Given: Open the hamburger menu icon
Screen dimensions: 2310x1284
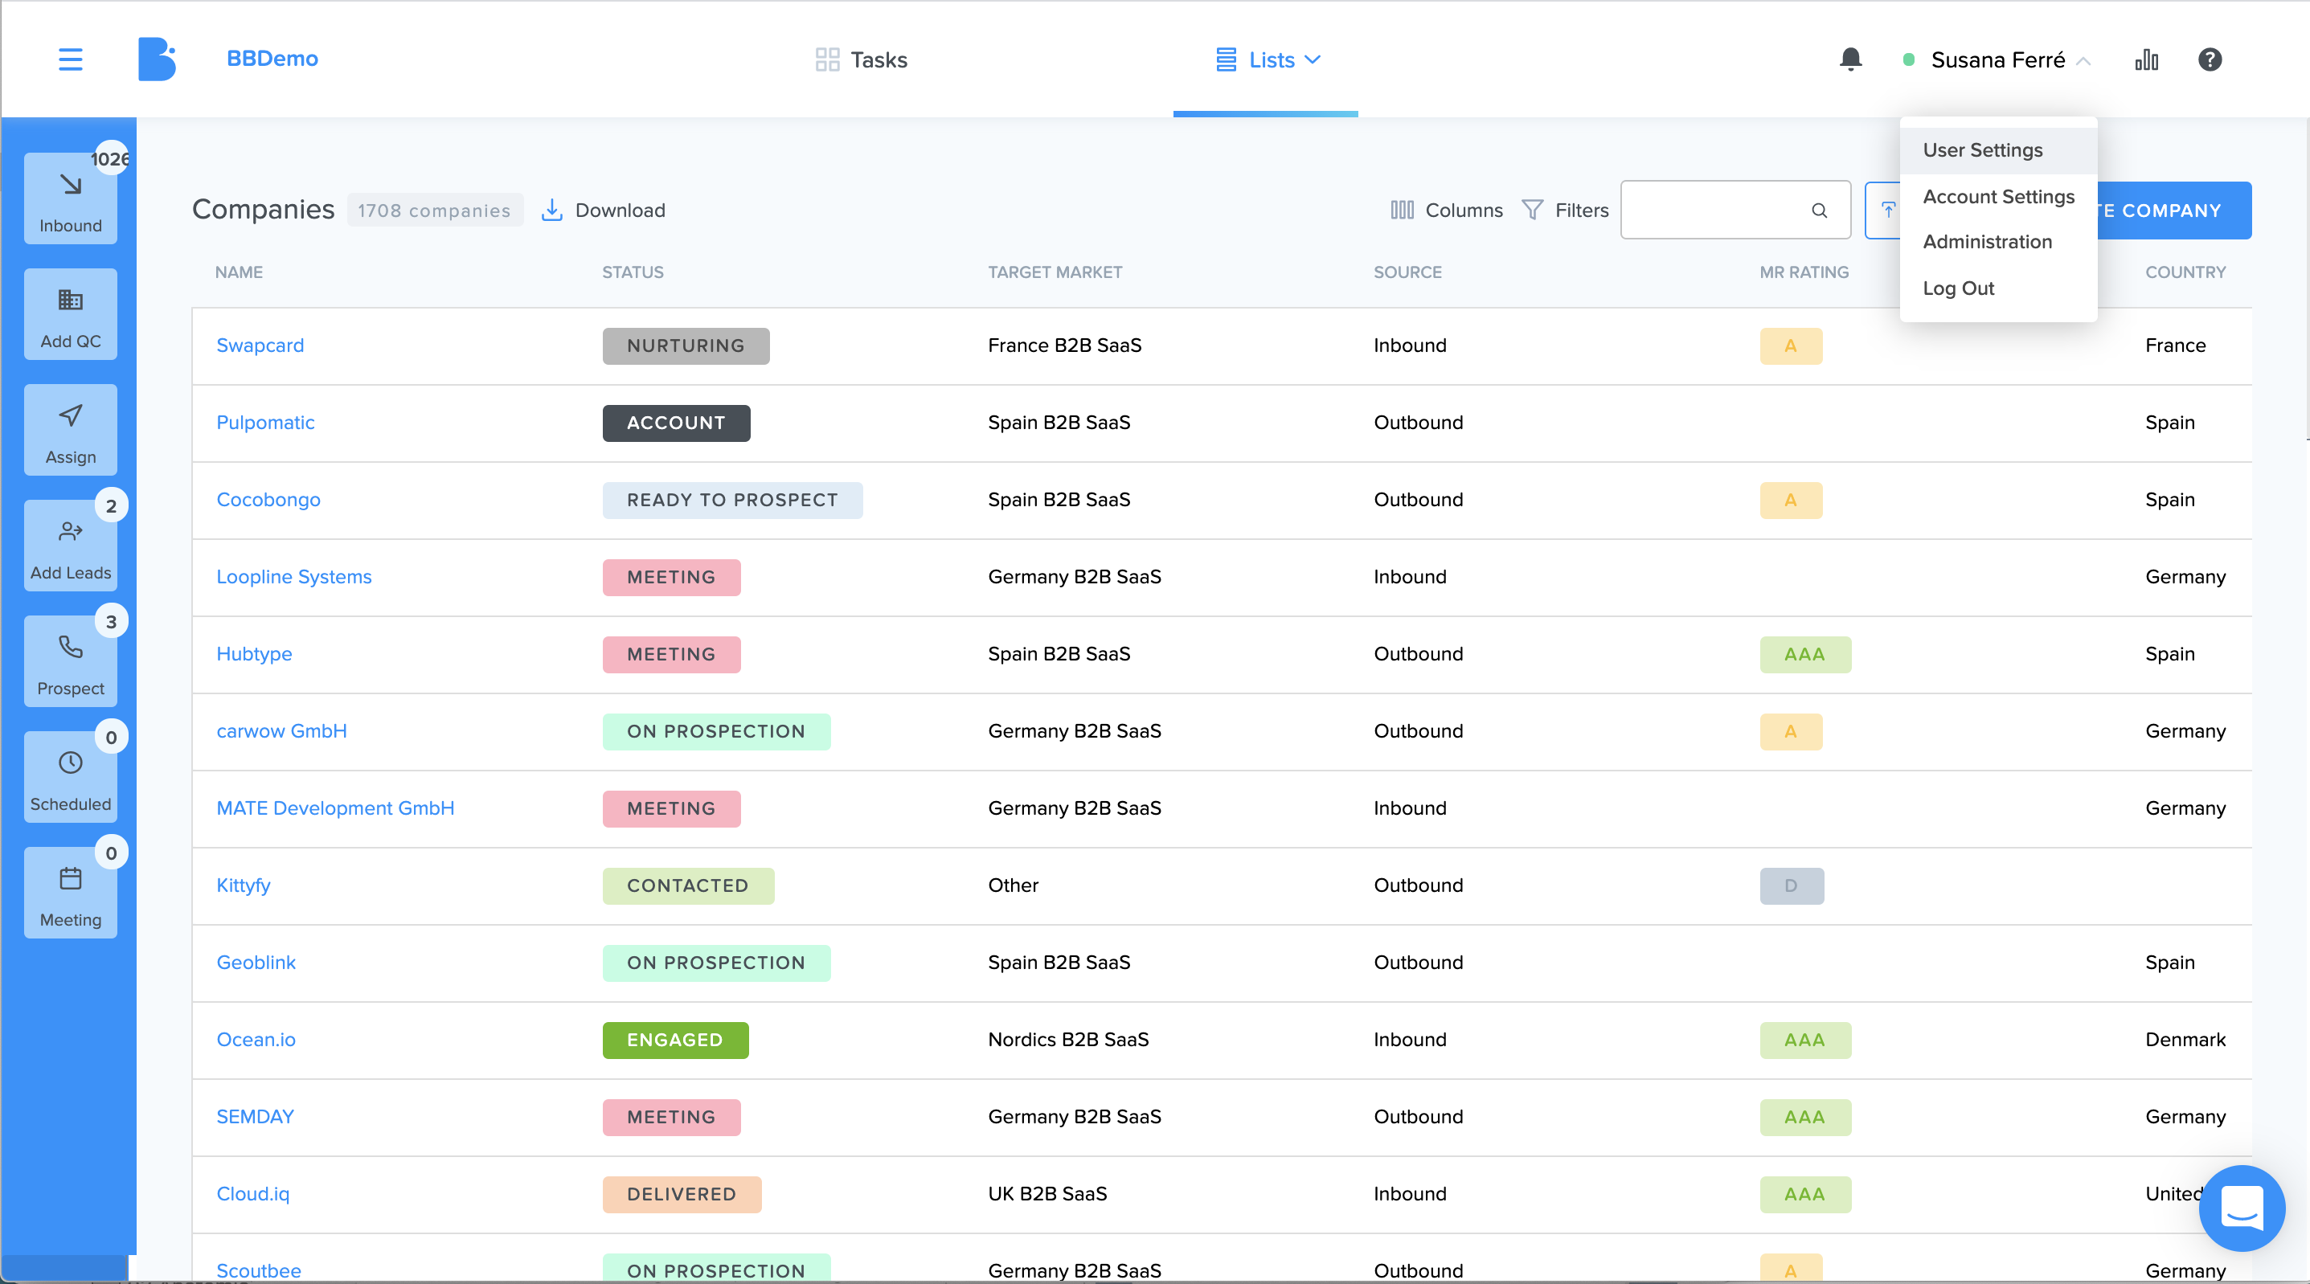Looking at the screenshot, I should (70, 59).
